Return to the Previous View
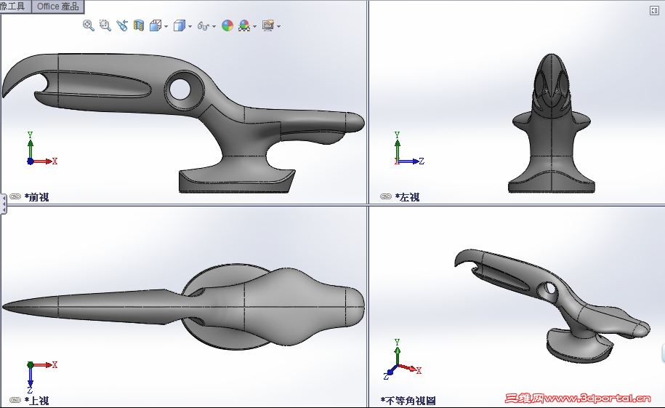The image size is (665, 408). (122, 25)
